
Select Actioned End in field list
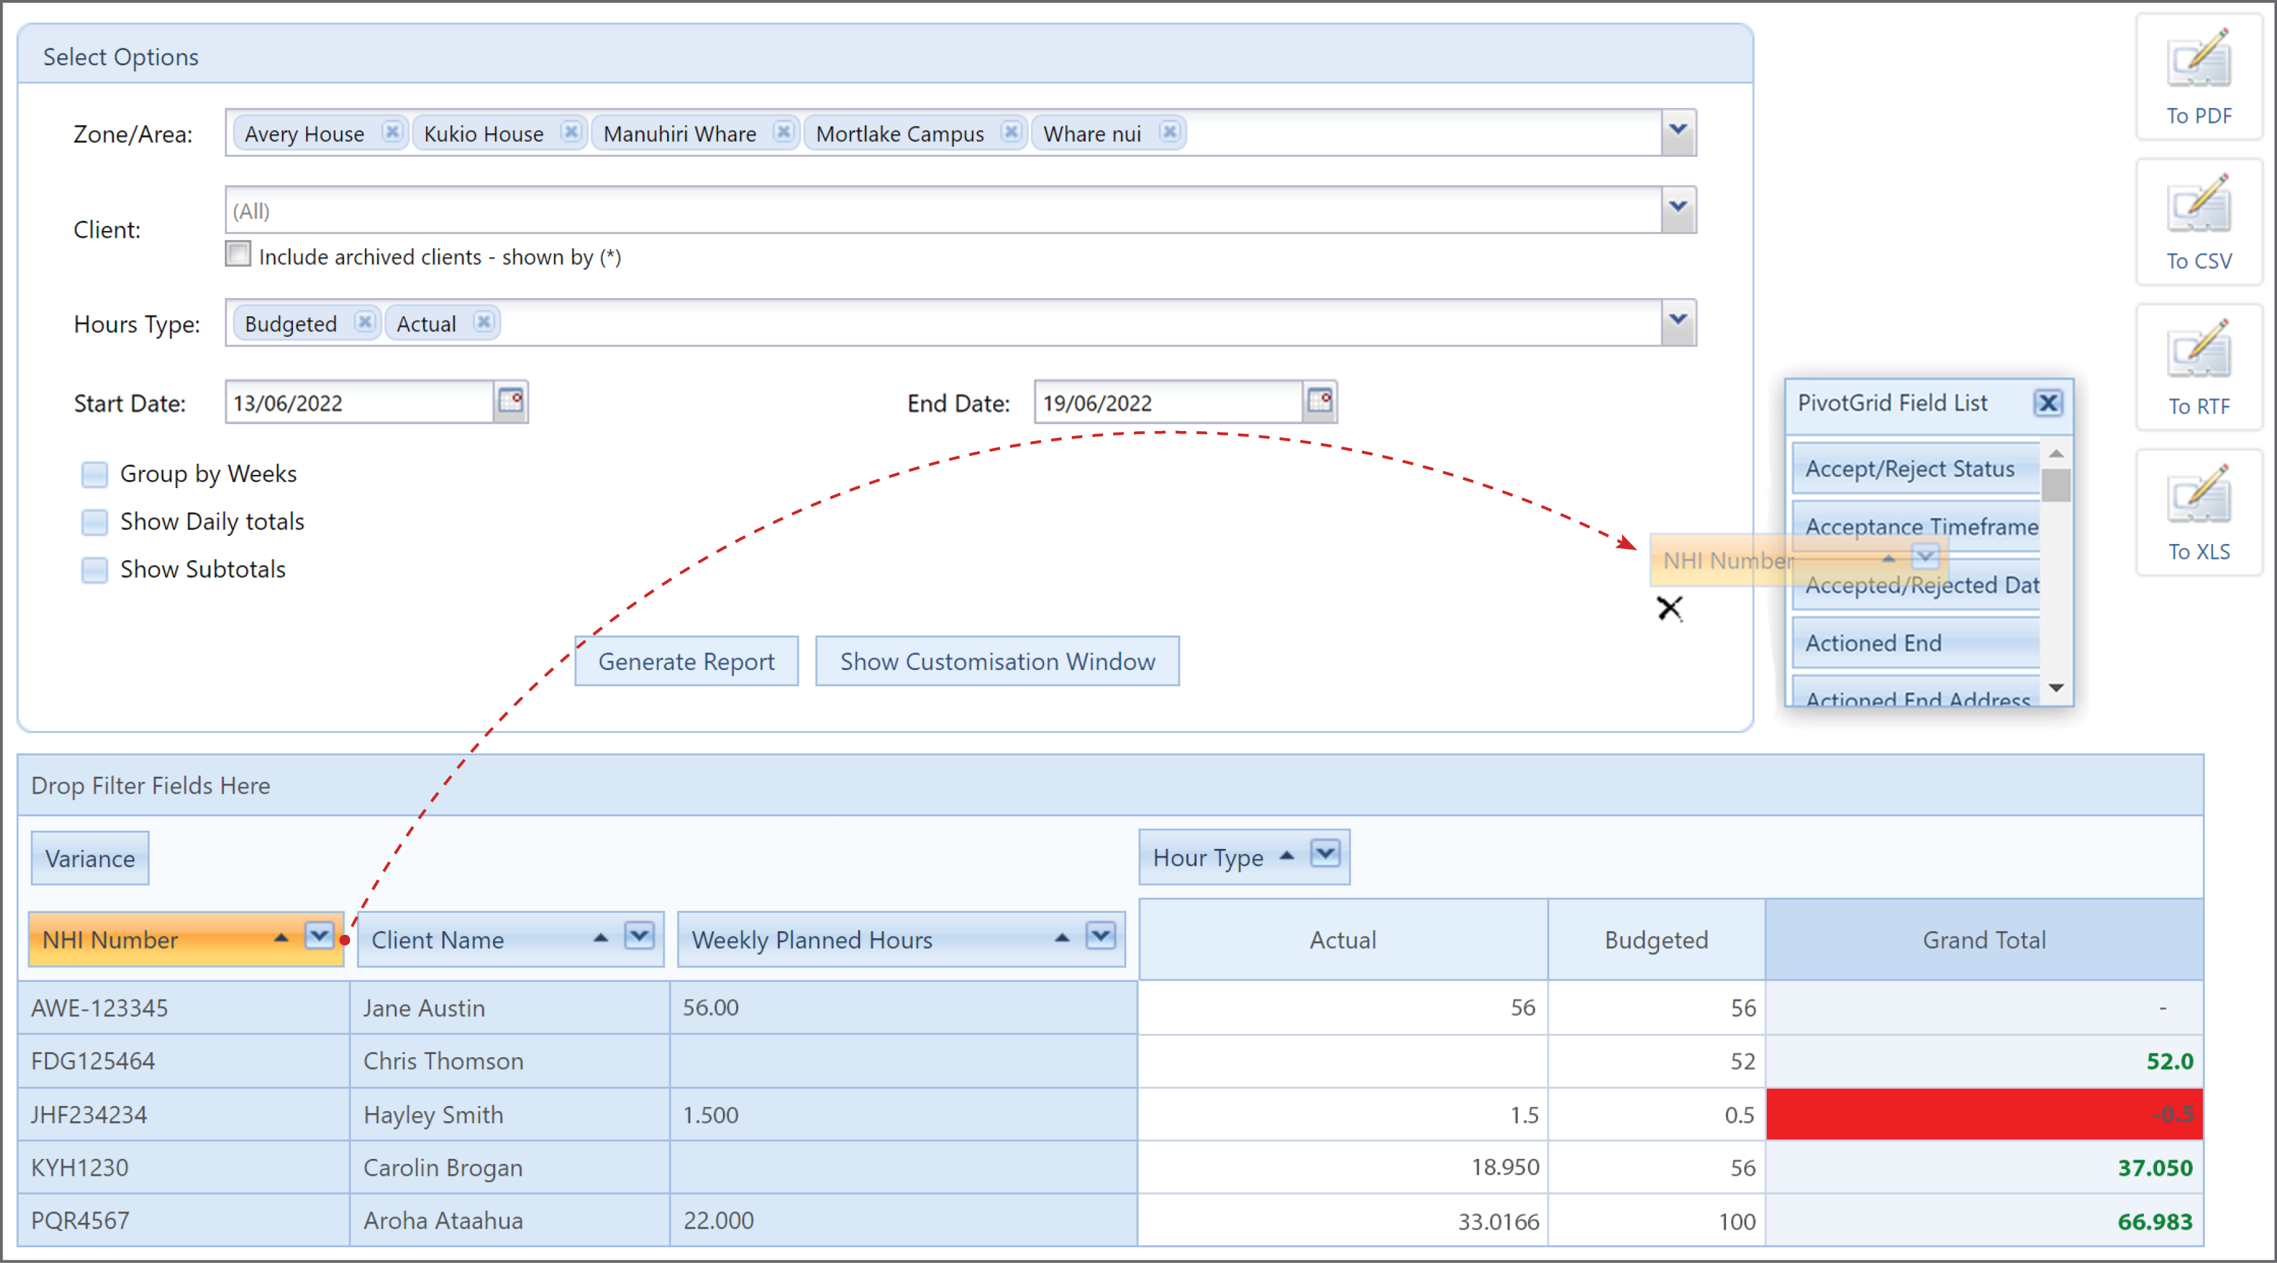pyautogui.click(x=1916, y=642)
